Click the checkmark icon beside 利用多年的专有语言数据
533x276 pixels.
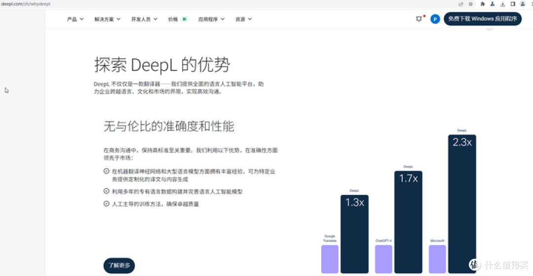click(107, 191)
